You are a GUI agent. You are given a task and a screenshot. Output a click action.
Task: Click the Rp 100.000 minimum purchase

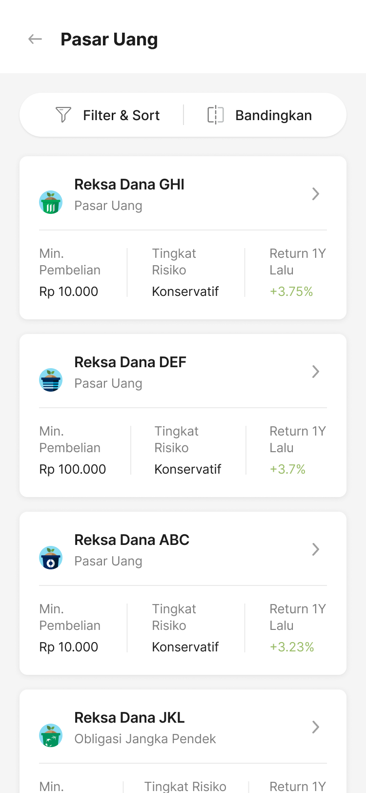tap(73, 469)
